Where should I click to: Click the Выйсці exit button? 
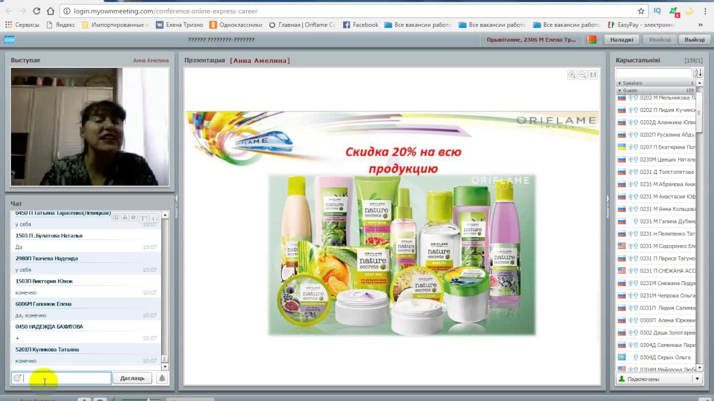(x=694, y=40)
